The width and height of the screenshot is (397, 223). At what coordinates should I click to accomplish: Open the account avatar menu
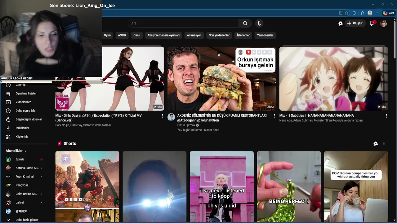click(x=384, y=23)
